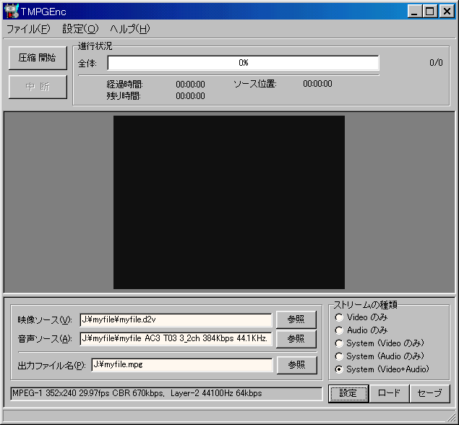The image size is (459, 425).
Task: Click the 音声ソース path field
Action: 176,338
